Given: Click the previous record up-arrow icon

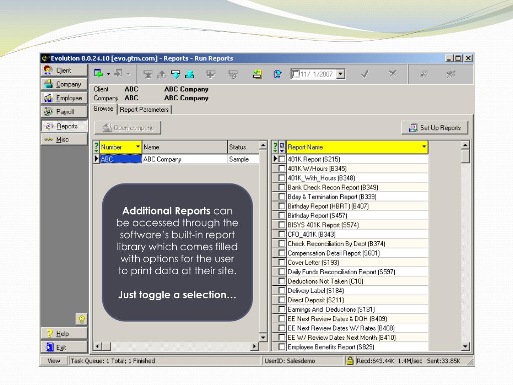Looking at the screenshot, I should tap(162, 75).
